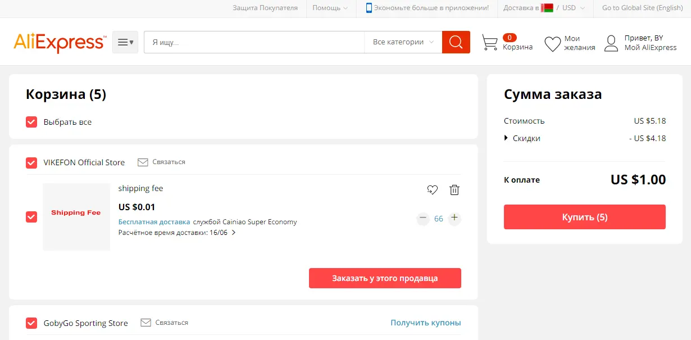Click Go to Global Site (English)

click(643, 8)
